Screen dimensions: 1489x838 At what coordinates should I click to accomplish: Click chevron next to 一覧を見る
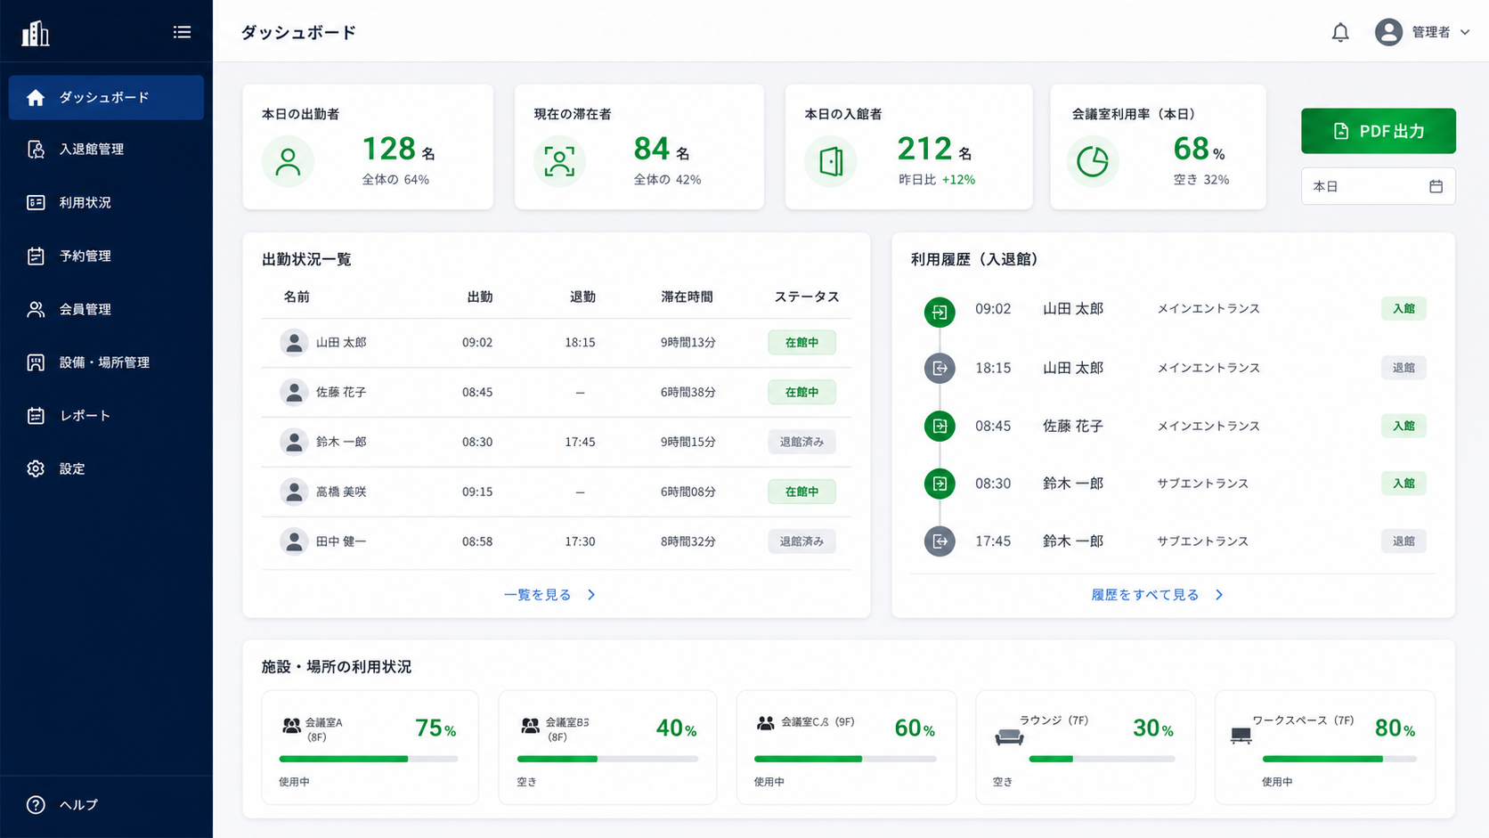591,595
